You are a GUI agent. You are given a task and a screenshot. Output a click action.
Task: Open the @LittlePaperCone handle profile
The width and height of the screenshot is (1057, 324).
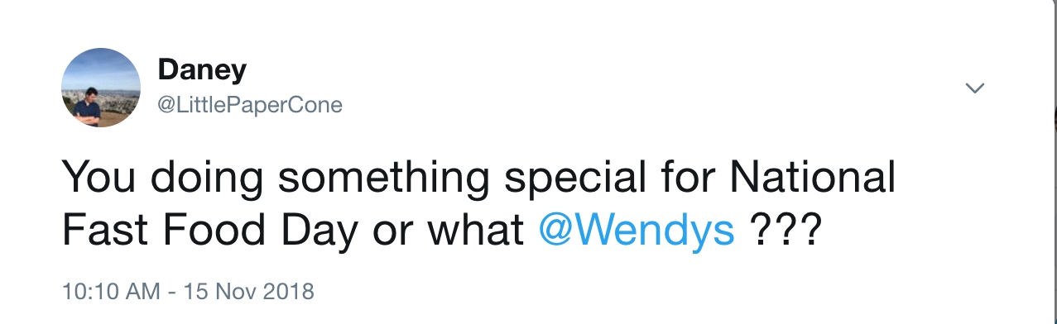(250, 105)
